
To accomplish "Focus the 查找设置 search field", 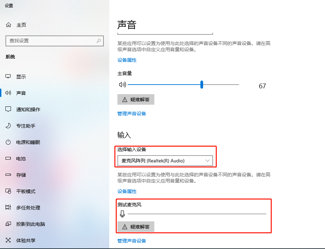I will [x=55, y=41].
